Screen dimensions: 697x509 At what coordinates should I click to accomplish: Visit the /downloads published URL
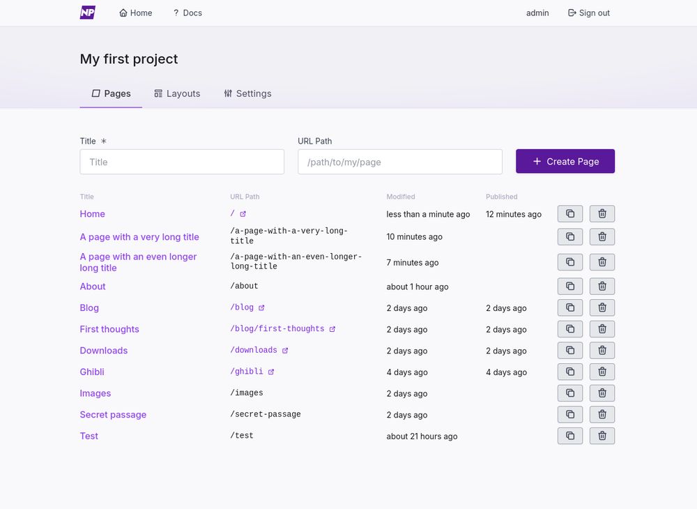pyautogui.click(x=259, y=350)
